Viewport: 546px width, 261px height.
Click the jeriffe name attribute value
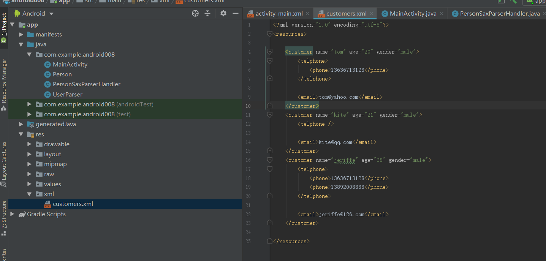coord(345,160)
